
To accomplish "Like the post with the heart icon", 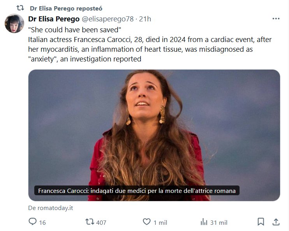I will 146,222.
